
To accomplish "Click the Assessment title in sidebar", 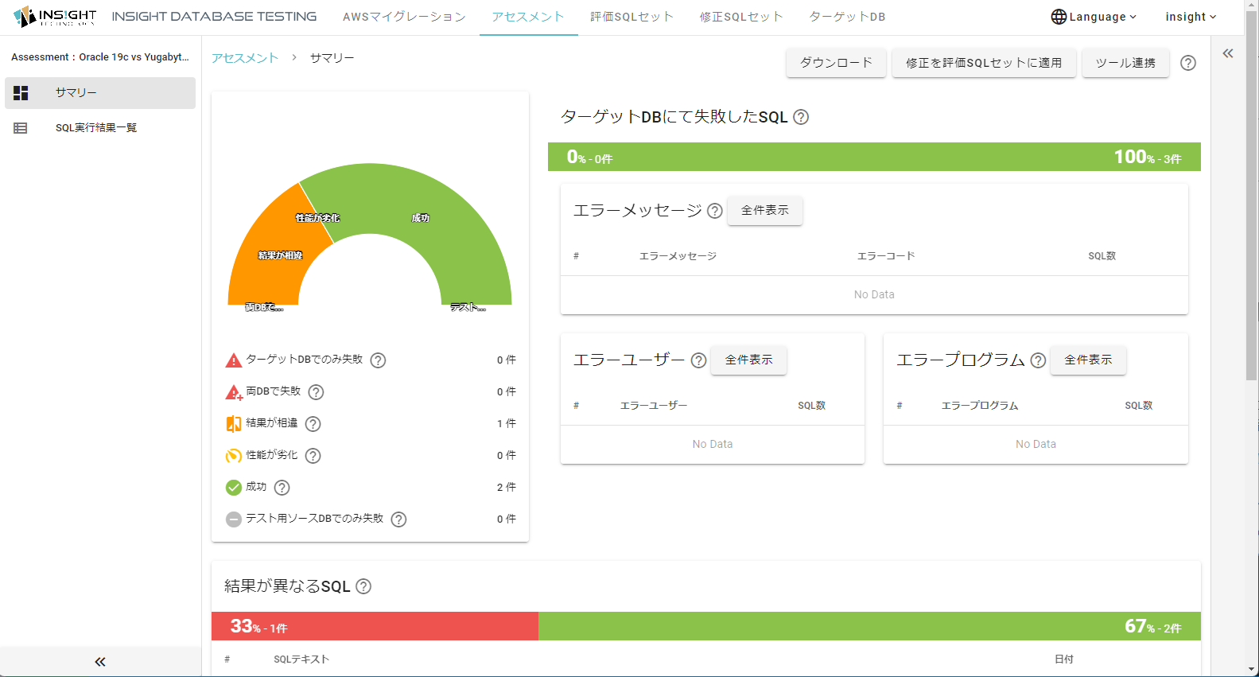I will tap(100, 57).
